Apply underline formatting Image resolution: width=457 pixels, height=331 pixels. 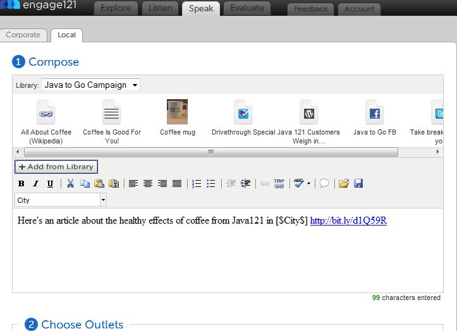click(x=51, y=184)
